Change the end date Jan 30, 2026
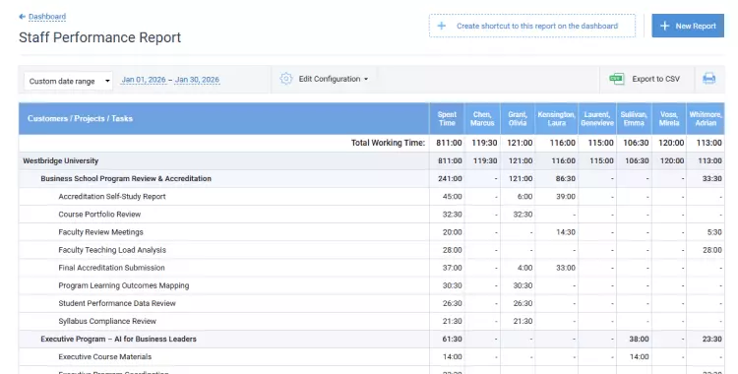This screenshot has width=738, height=374. [x=197, y=80]
